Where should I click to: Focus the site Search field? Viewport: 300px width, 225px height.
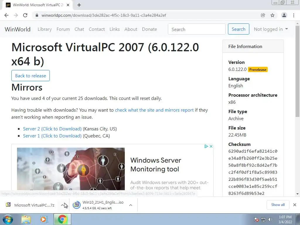pos(197,29)
